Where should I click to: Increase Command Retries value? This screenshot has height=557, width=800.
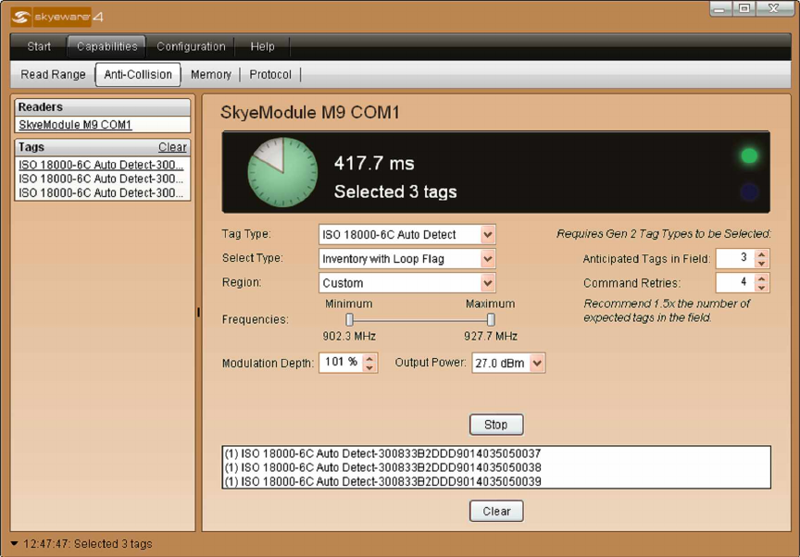[762, 278]
